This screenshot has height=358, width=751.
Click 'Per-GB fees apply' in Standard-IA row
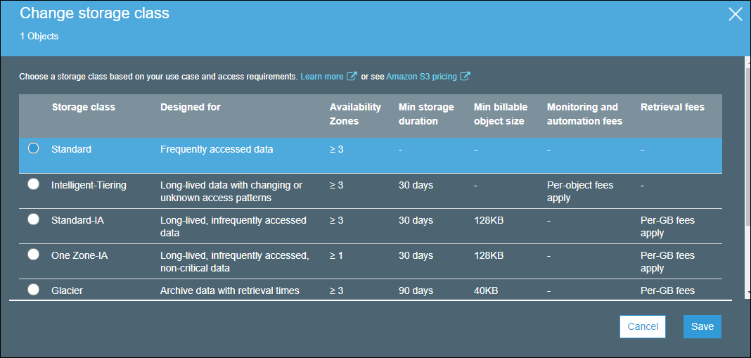click(x=667, y=226)
